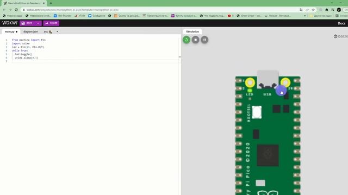This screenshot has width=348, height=195.
Task: Stop the running simulation
Action: pos(196,40)
